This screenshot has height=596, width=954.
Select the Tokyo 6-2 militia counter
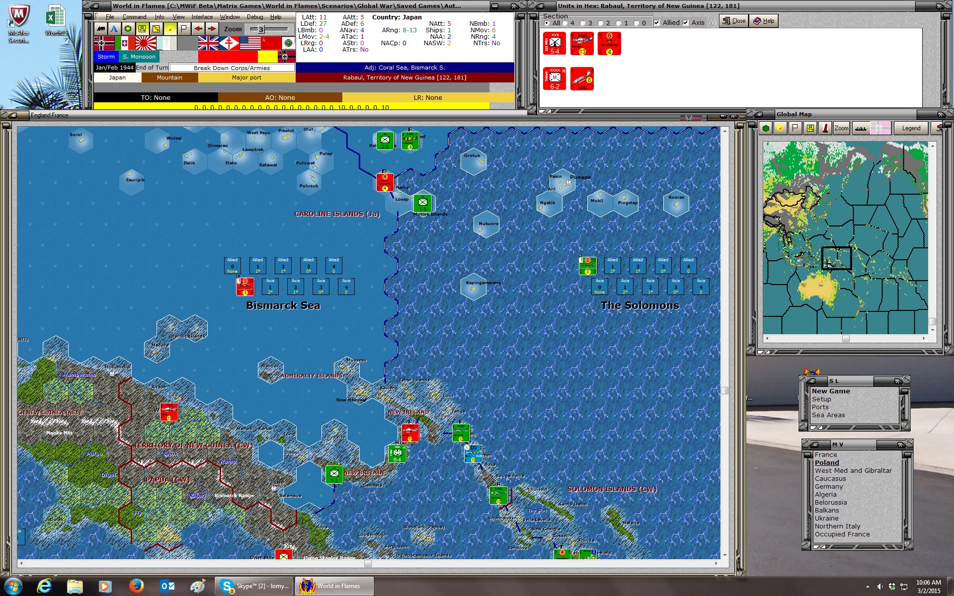555,78
